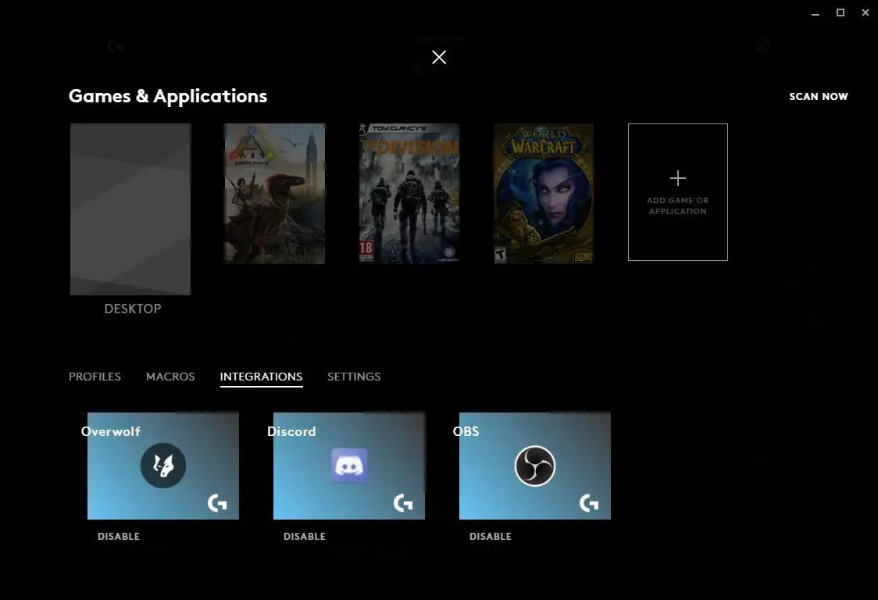Click the Discord card title
878x600 pixels.
(291, 431)
